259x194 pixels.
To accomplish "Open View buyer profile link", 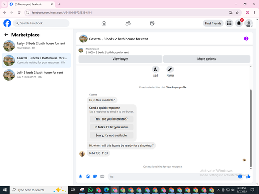I will pyautogui.click(x=176, y=87).
